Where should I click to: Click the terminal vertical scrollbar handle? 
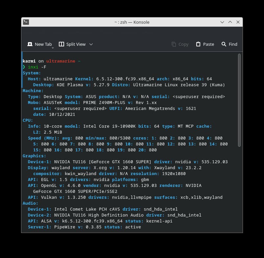239,100
